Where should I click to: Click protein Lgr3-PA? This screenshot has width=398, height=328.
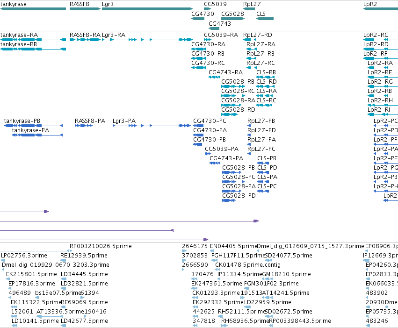(x=124, y=121)
